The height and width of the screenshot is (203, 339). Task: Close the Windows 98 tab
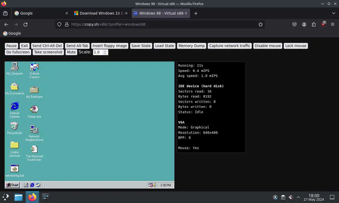tap(186, 13)
